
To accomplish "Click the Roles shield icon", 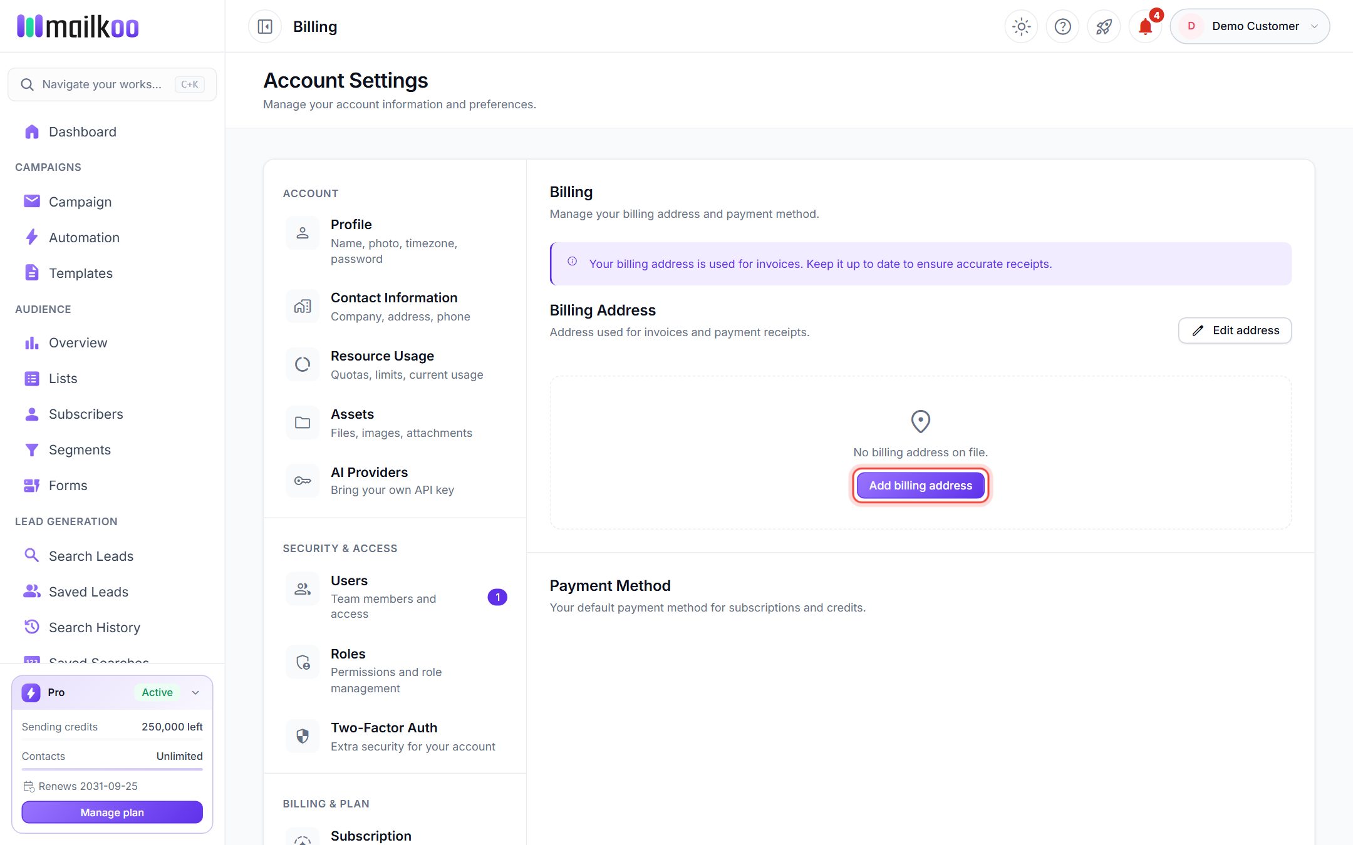I will pyautogui.click(x=303, y=662).
